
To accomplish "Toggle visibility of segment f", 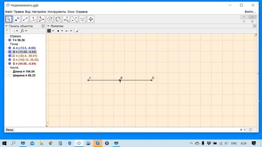I will click(x=10, y=40).
